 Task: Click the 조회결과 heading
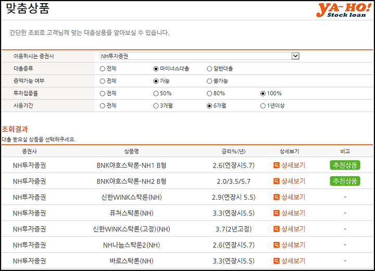tap(15, 129)
